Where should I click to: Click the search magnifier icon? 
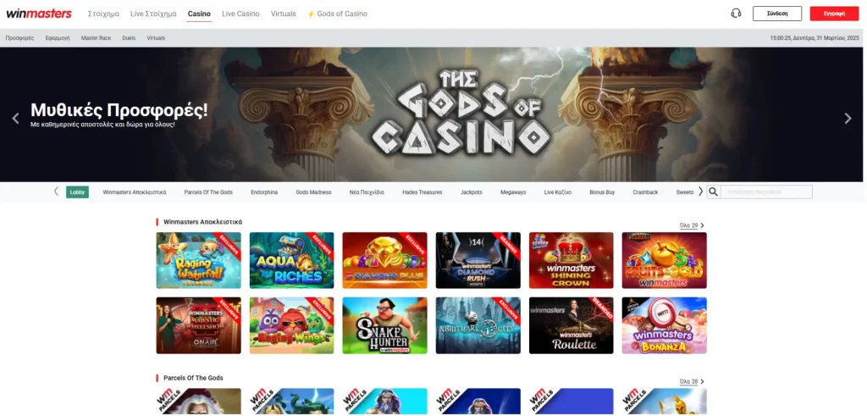click(x=713, y=191)
